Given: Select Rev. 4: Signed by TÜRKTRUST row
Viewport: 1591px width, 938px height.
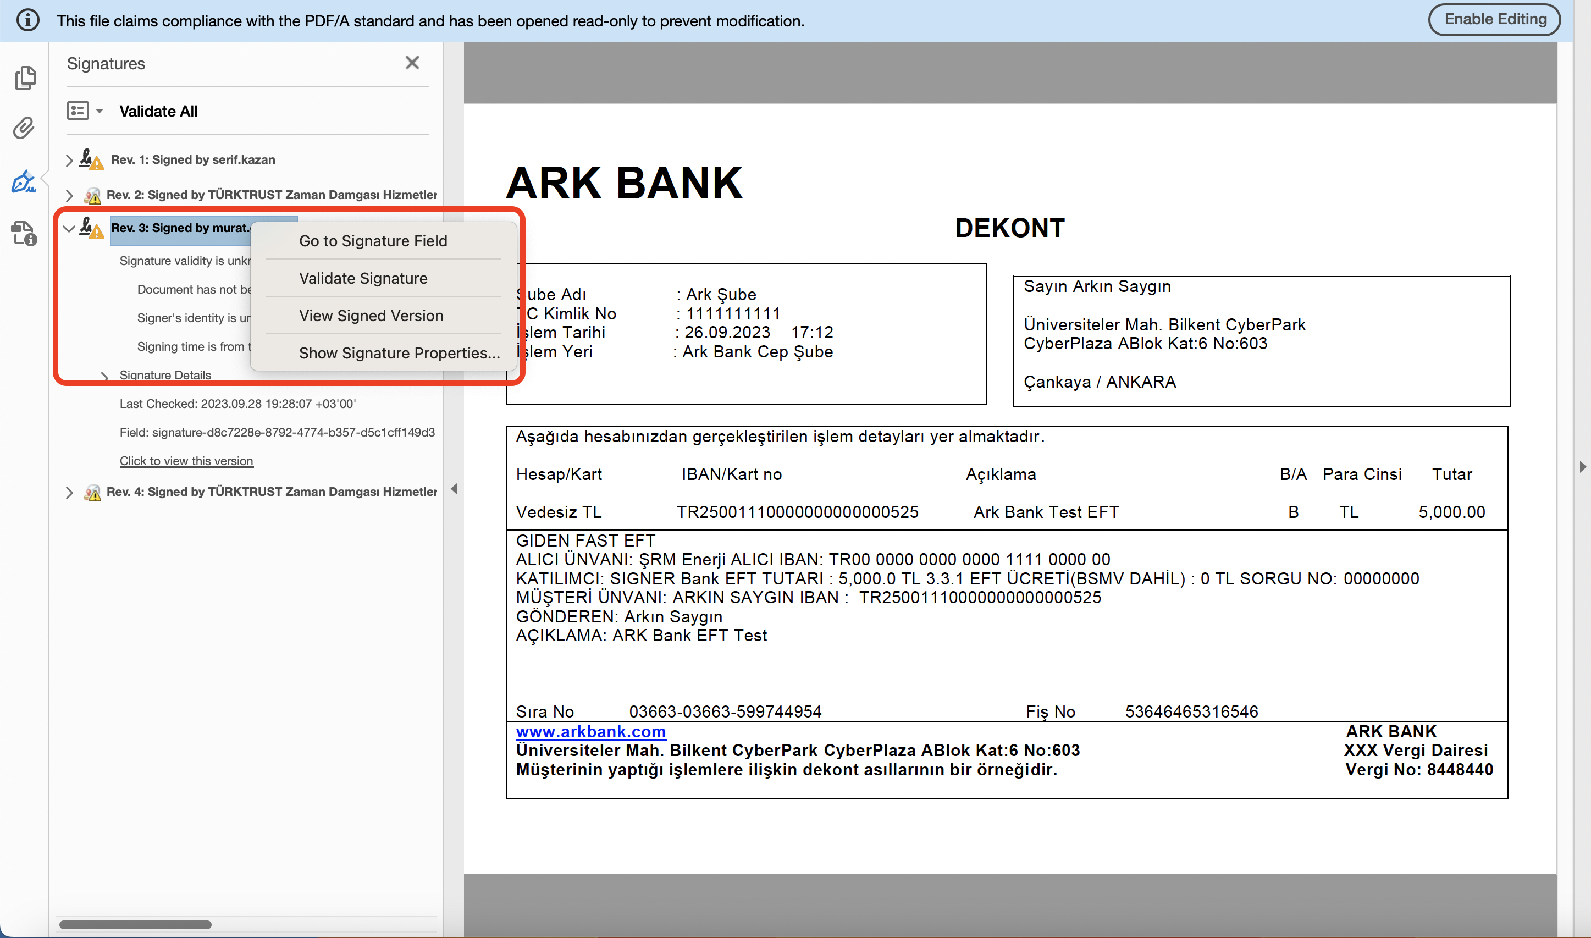Looking at the screenshot, I should pos(272,492).
